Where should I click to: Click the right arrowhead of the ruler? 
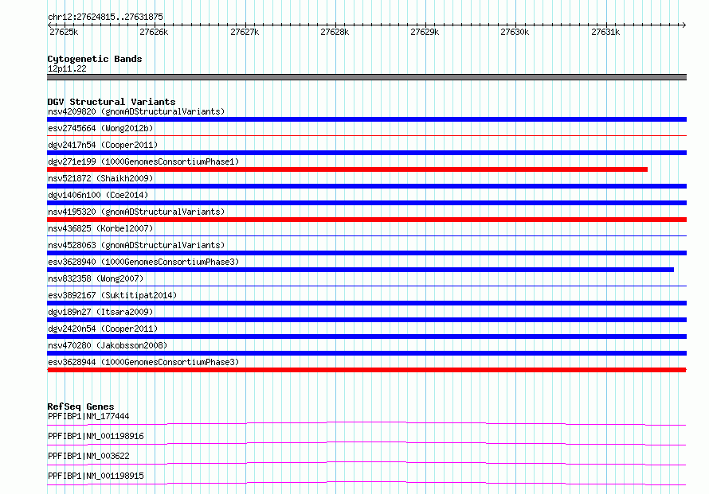click(684, 25)
